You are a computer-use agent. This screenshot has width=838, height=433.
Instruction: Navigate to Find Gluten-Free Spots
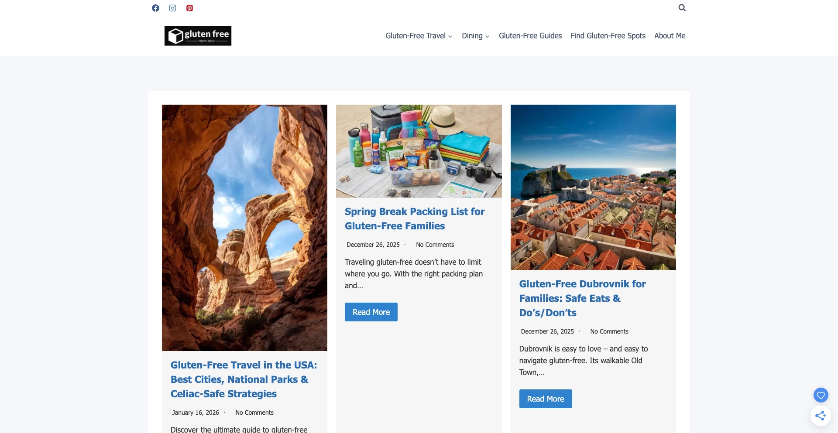pos(608,36)
